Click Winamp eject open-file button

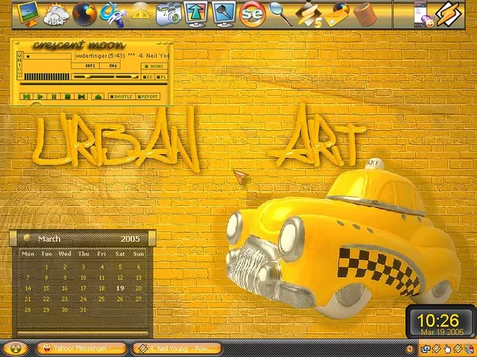coord(98,97)
